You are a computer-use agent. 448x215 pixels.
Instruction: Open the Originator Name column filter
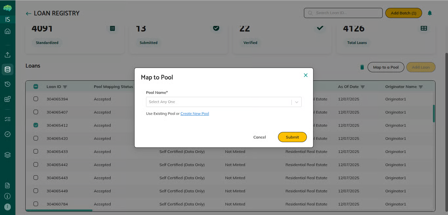coord(421,87)
